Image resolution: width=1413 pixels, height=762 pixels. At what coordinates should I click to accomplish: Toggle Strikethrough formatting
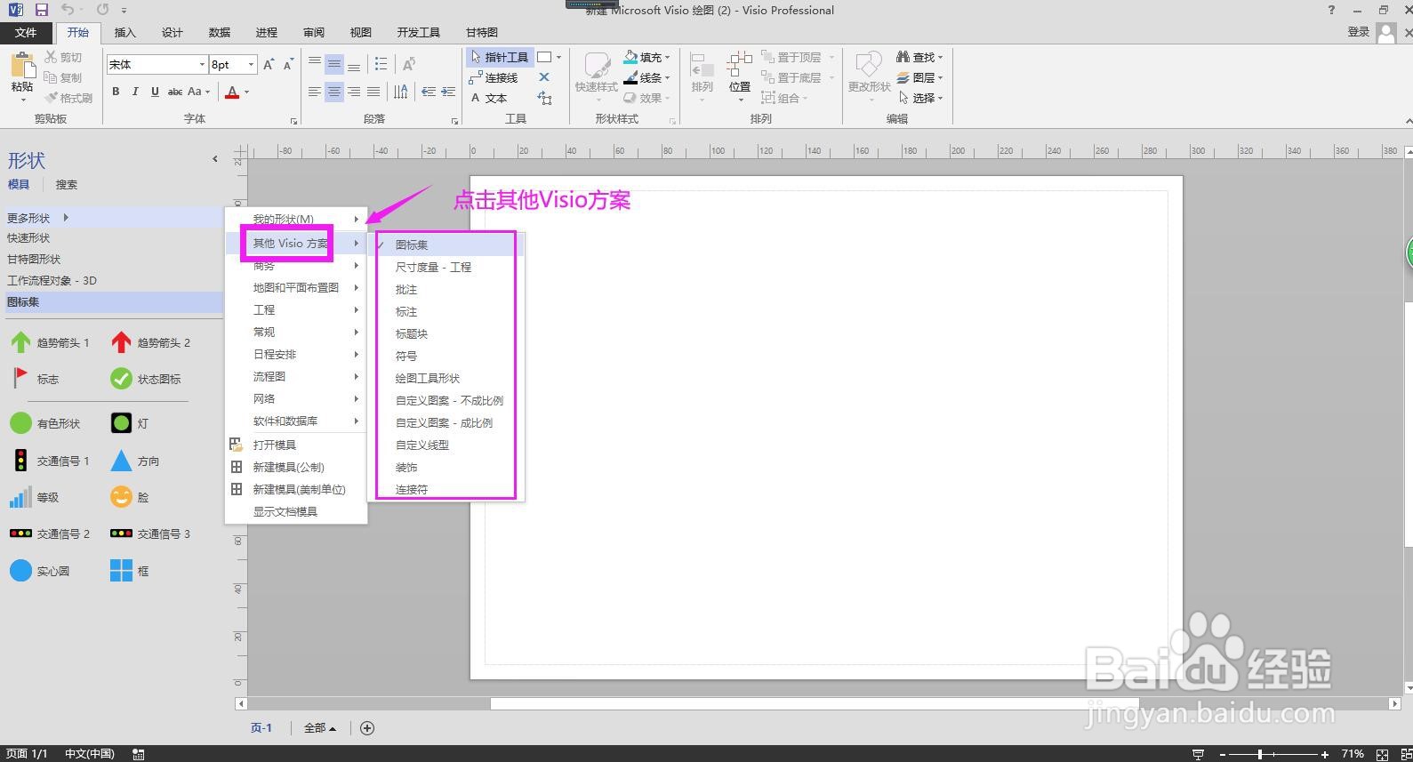175,92
